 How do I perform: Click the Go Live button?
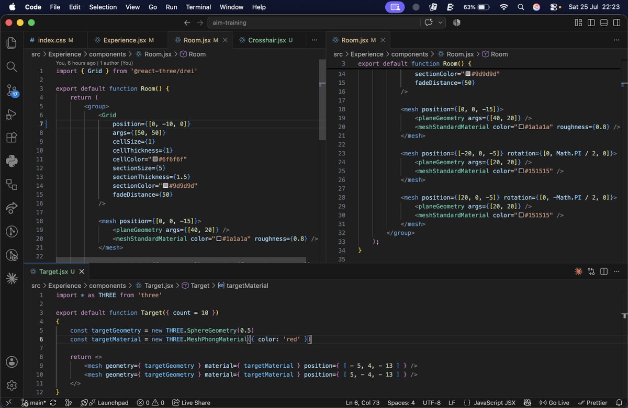click(x=555, y=403)
